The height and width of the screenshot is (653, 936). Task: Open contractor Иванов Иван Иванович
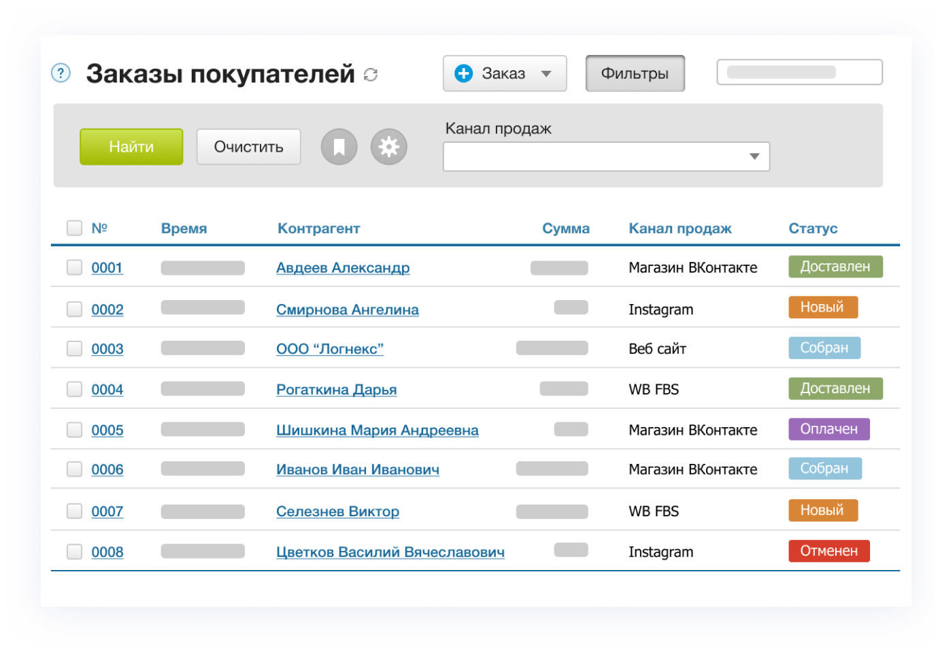tap(358, 470)
